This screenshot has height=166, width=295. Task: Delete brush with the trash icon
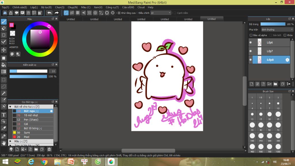coord(49,149)
